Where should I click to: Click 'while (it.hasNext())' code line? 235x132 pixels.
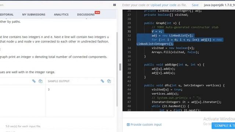coord(170,106)
